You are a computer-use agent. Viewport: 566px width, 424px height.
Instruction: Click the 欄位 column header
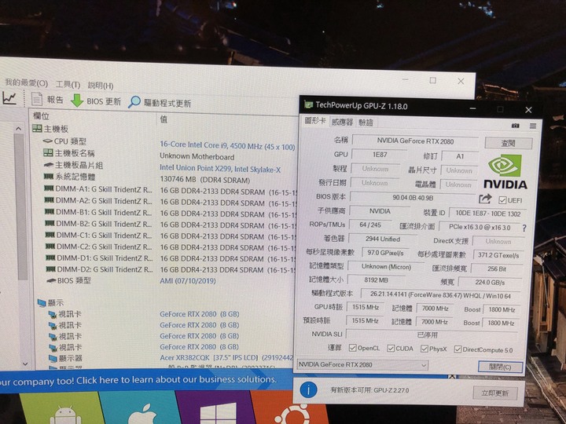click(41, 115)
